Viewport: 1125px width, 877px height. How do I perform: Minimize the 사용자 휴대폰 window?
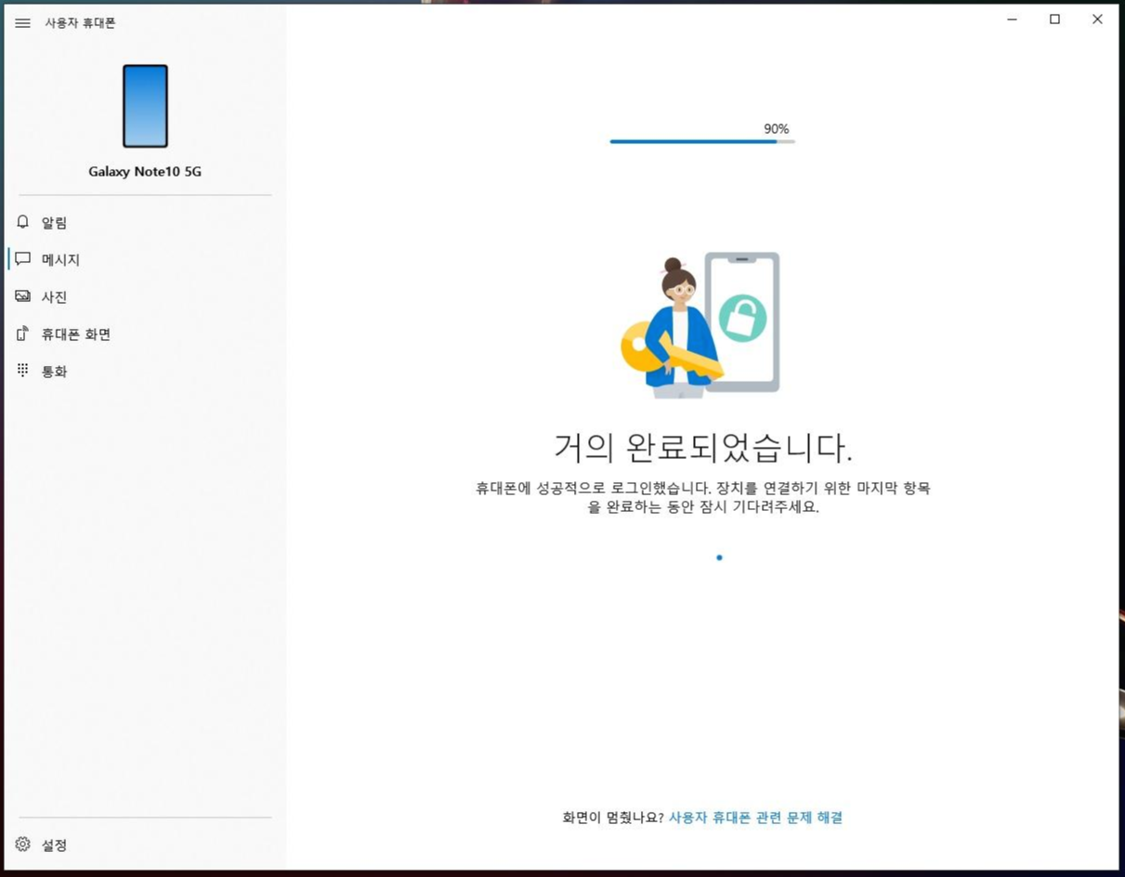click(1013, 20)
